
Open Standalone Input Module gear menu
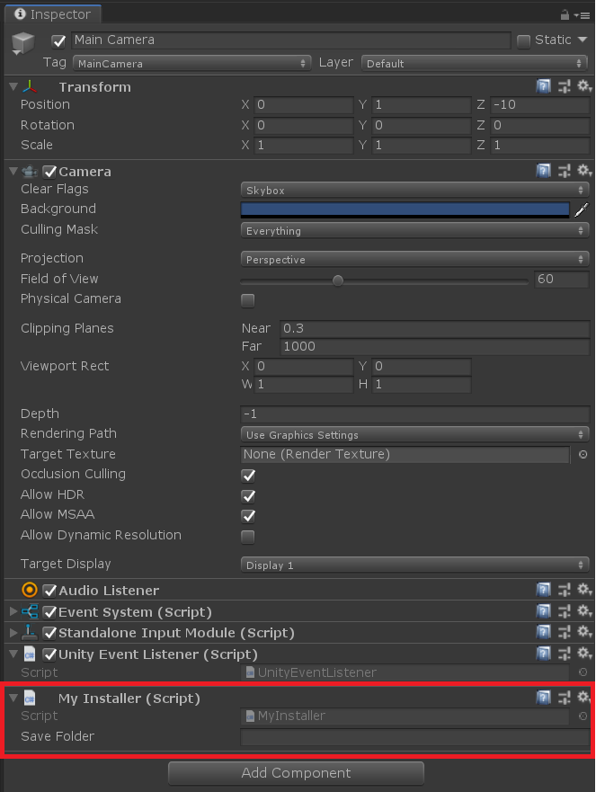coord(584,632)
